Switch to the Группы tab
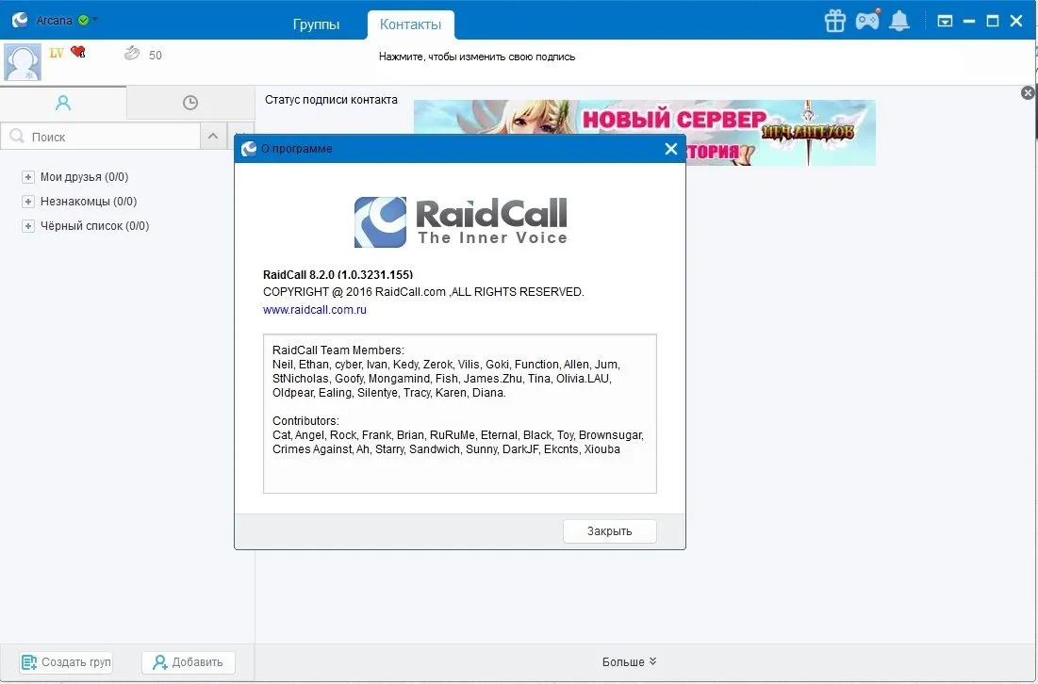Screen dimensions: 1038x684 (316, 24)
